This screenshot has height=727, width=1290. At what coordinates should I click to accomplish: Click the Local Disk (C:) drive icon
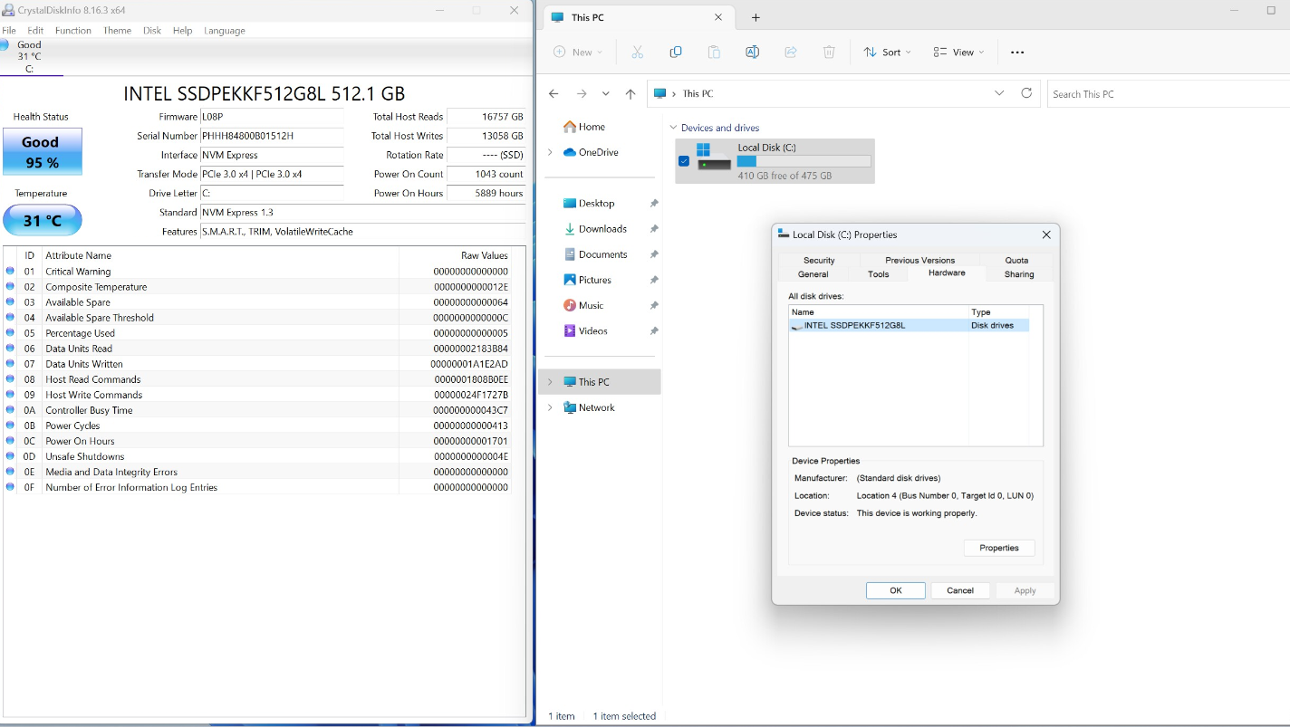point(714,156)
